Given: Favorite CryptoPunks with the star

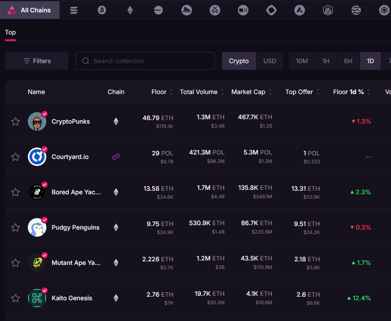Looking at the screenshot, I should [x=15, y=121].
